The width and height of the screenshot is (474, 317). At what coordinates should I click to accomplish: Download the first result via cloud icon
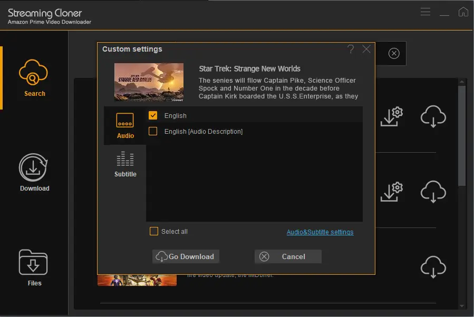pos(433,116)
